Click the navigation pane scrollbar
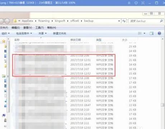This screenshot has width=165, height=129. tap(8, 76)
